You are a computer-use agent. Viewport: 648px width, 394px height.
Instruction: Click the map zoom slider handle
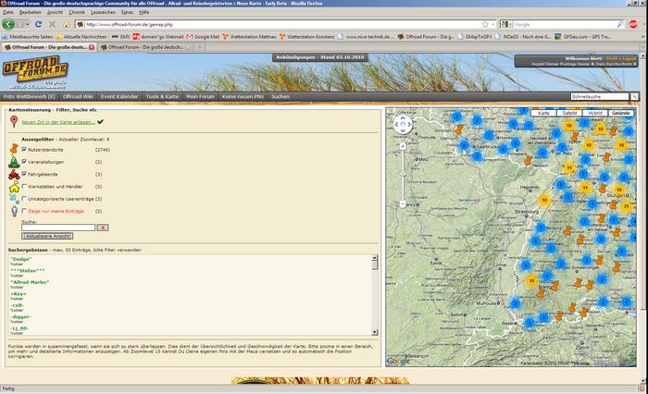[x=403, y=174]
